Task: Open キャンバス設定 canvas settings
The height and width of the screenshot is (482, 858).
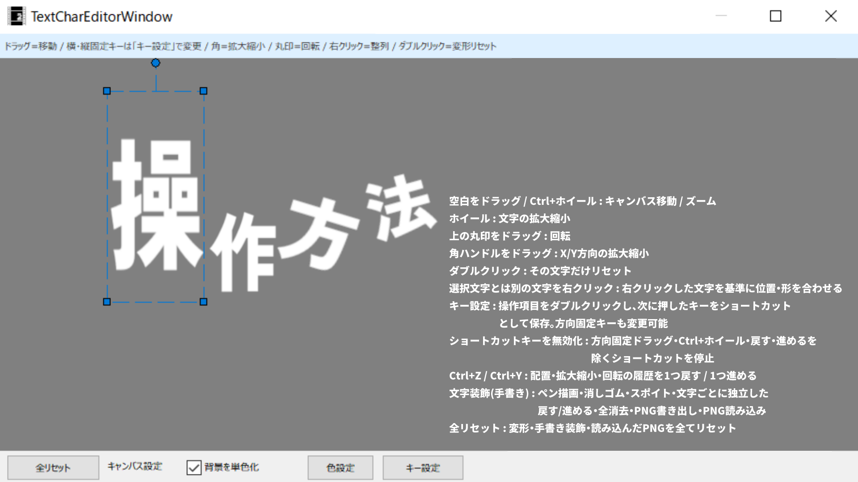Action: click(135, 466)
